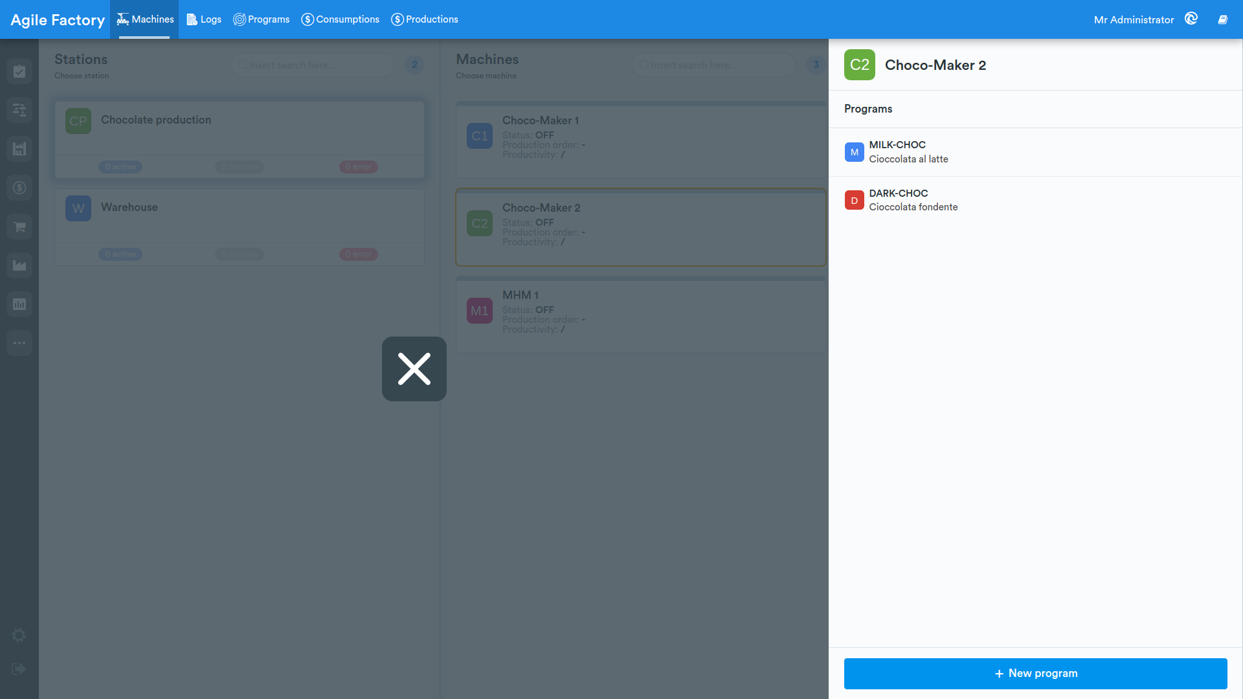Click the blue M icon of MILK-CHOC
Screen dimensions: 1243x699
854,152
